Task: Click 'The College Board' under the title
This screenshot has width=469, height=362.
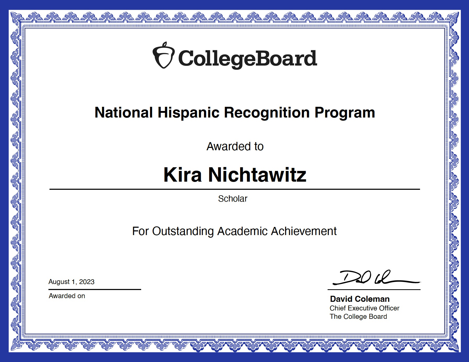Action: 358,316
